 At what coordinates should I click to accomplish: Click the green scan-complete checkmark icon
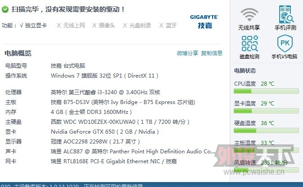click(5, 9)
